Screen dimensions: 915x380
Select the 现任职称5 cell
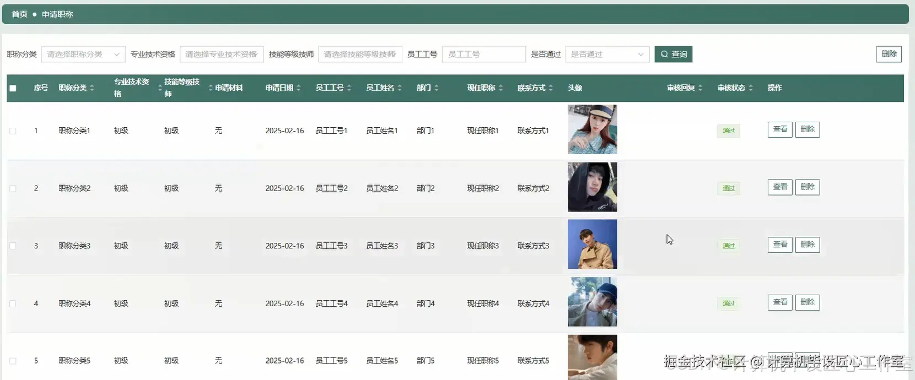tap(483, 361)
